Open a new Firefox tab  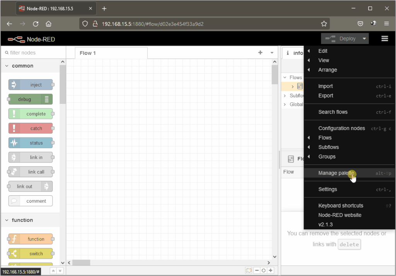(x=104, y=8)
